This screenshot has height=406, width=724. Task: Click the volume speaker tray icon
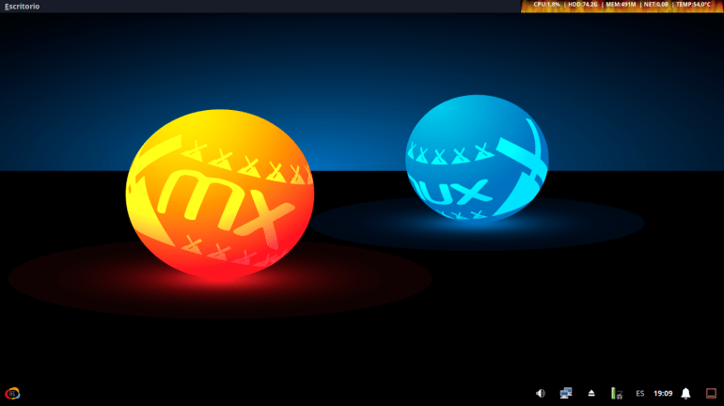pos(541,393)
